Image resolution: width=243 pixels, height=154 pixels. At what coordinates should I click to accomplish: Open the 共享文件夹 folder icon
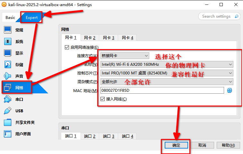8,123
